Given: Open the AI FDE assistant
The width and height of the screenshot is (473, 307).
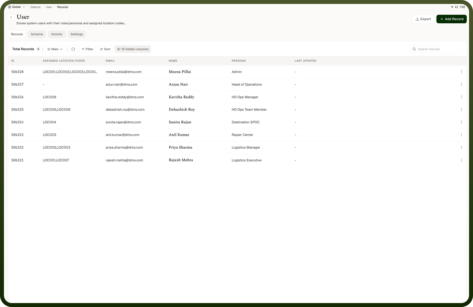Looking at the screenshot, I should tap(458, 7).
